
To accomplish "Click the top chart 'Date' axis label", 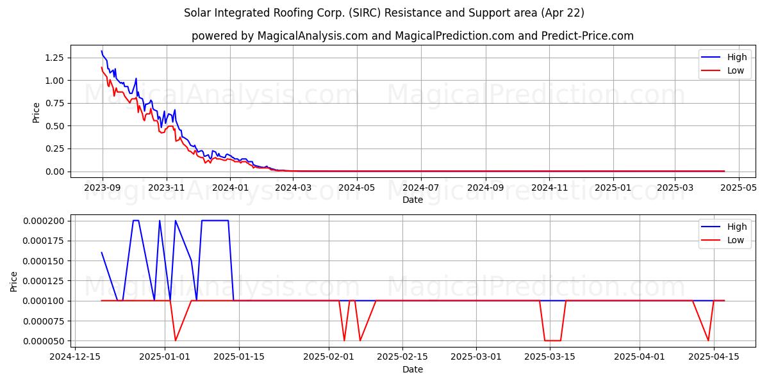I will coord(413,200).
